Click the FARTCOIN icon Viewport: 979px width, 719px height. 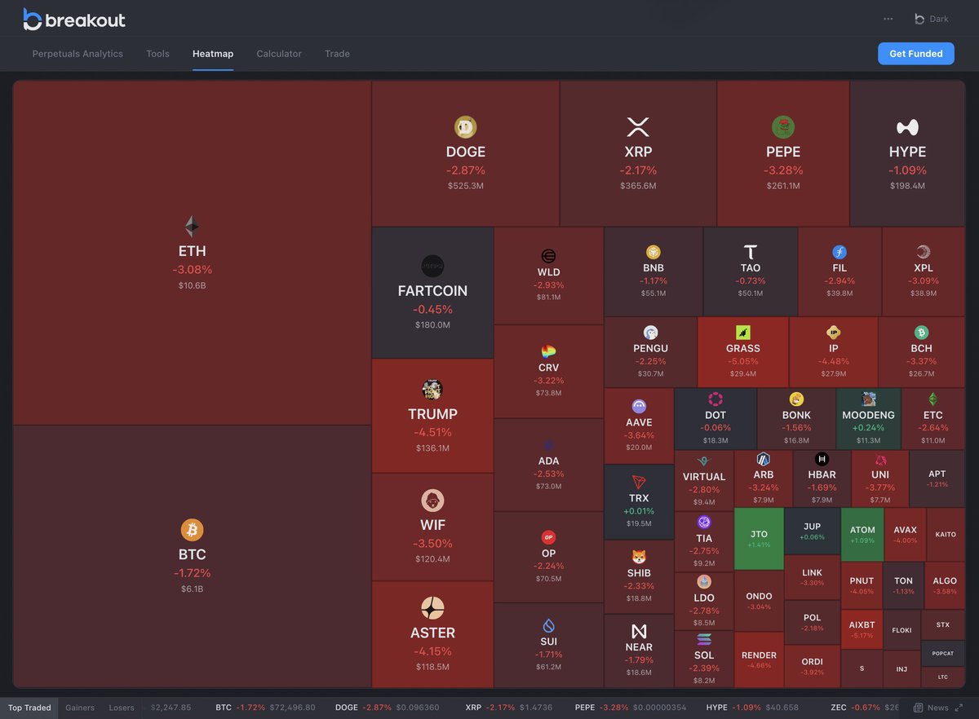(432, 266)
